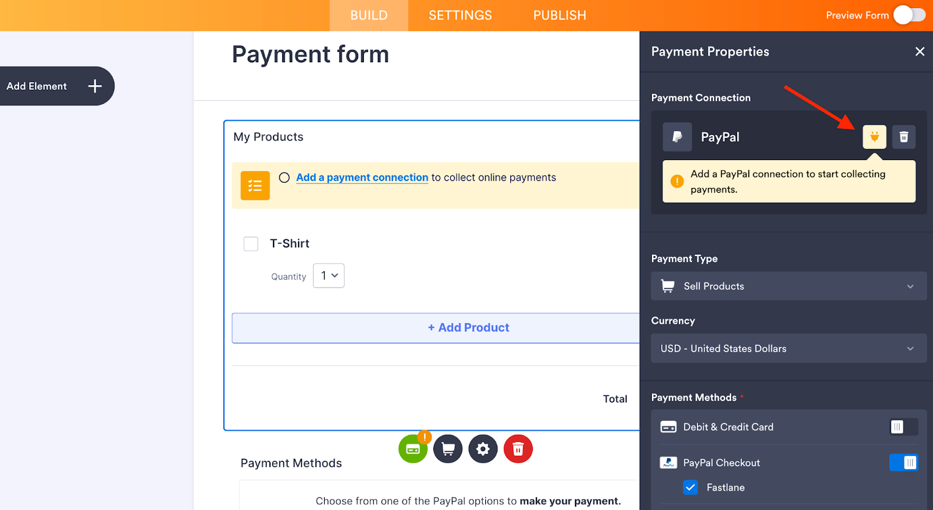Image resolution: width=933 pixels, height=510 pixels.
Task: Switch to the PUBLISH tab
Action: click(559, 15)
